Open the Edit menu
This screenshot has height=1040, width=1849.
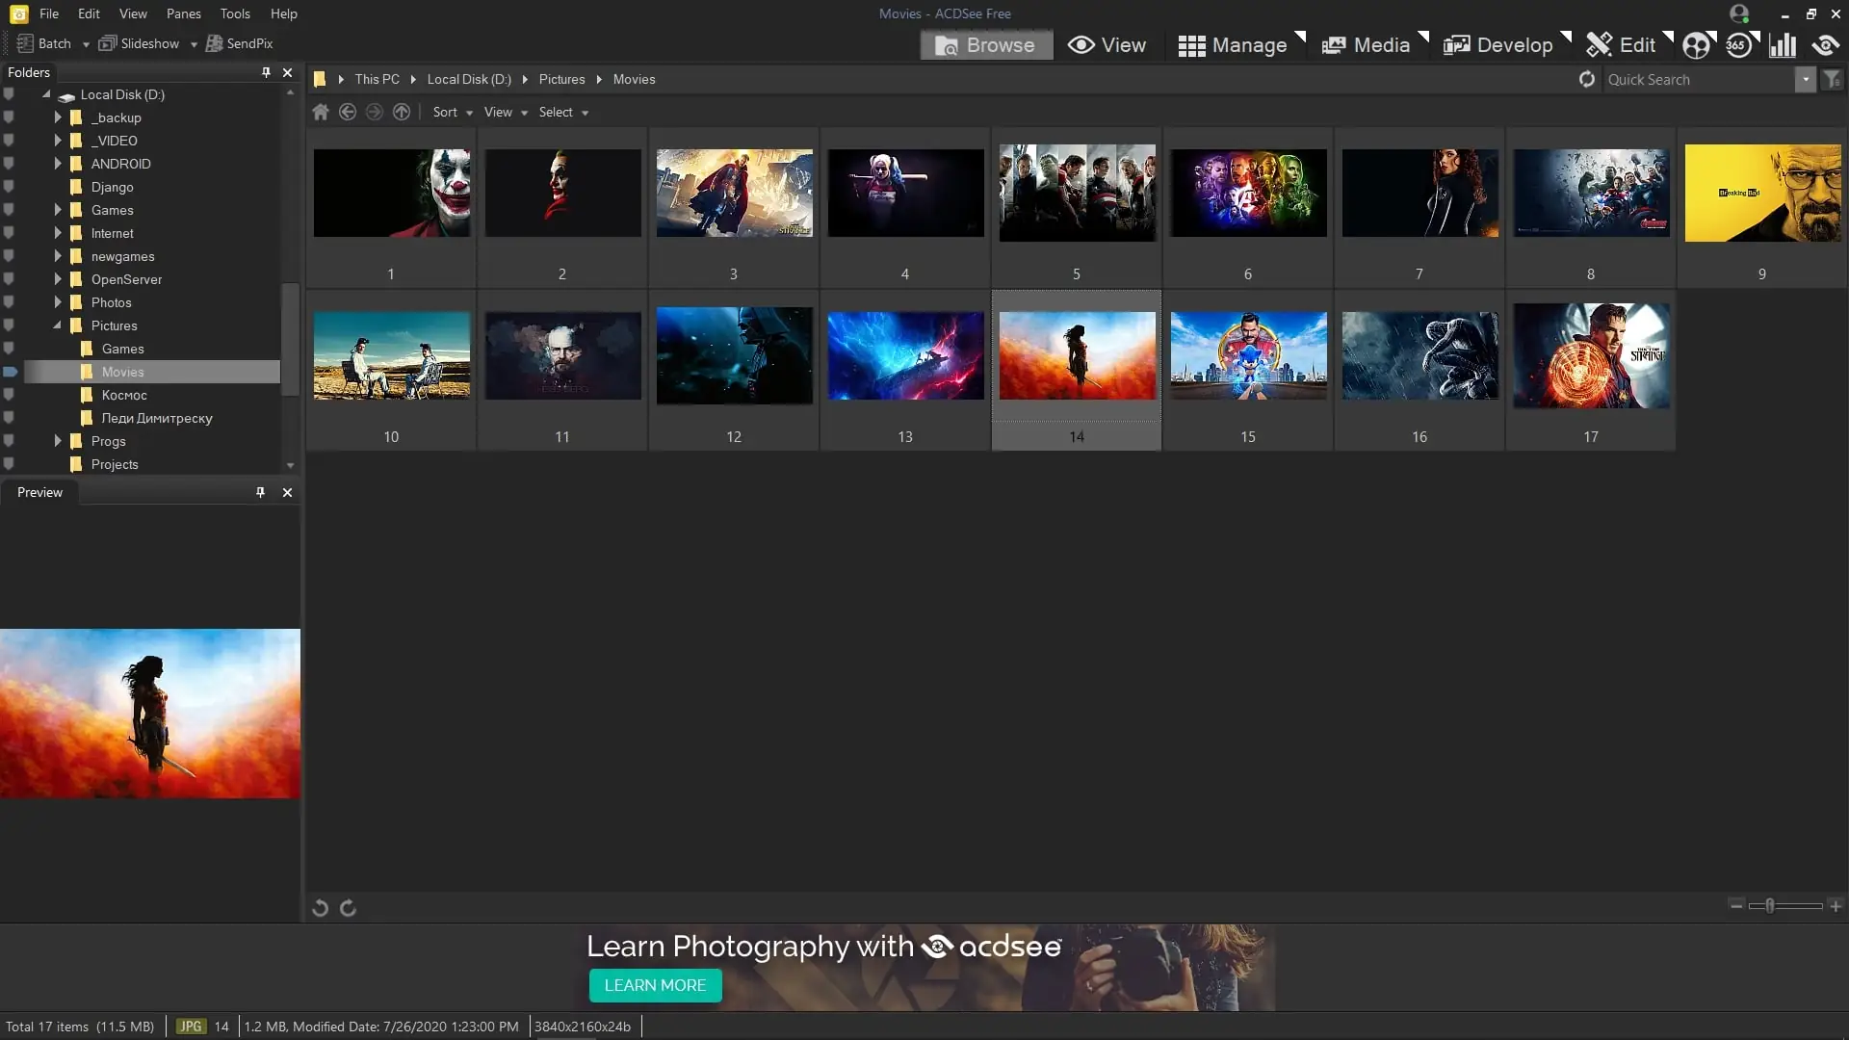[89, 13]
